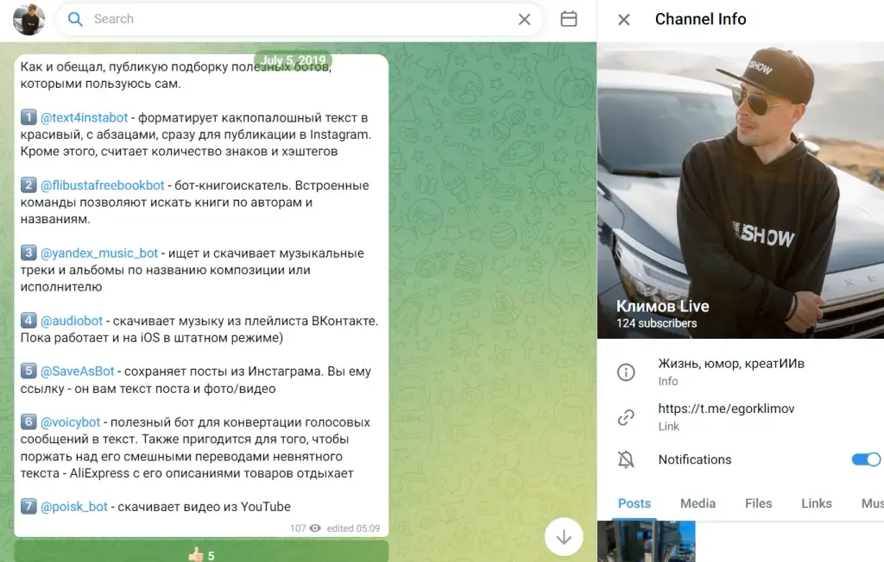Viewport: 884px width, 562px height.
Task: Toggle the Notifications switch
Action: pyautogui.click(x=866, y=459)
